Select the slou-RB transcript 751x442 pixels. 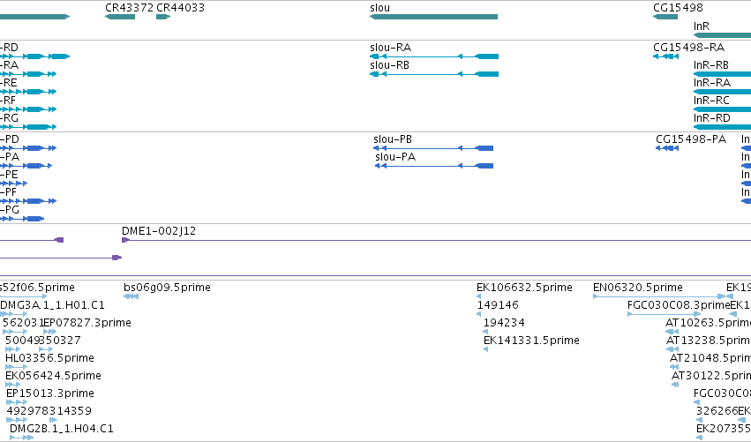(x=434, y=74)
